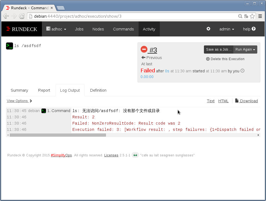The image size is (266, 201).
Task: Open the Commands page
Action: [x=123, y=29]
